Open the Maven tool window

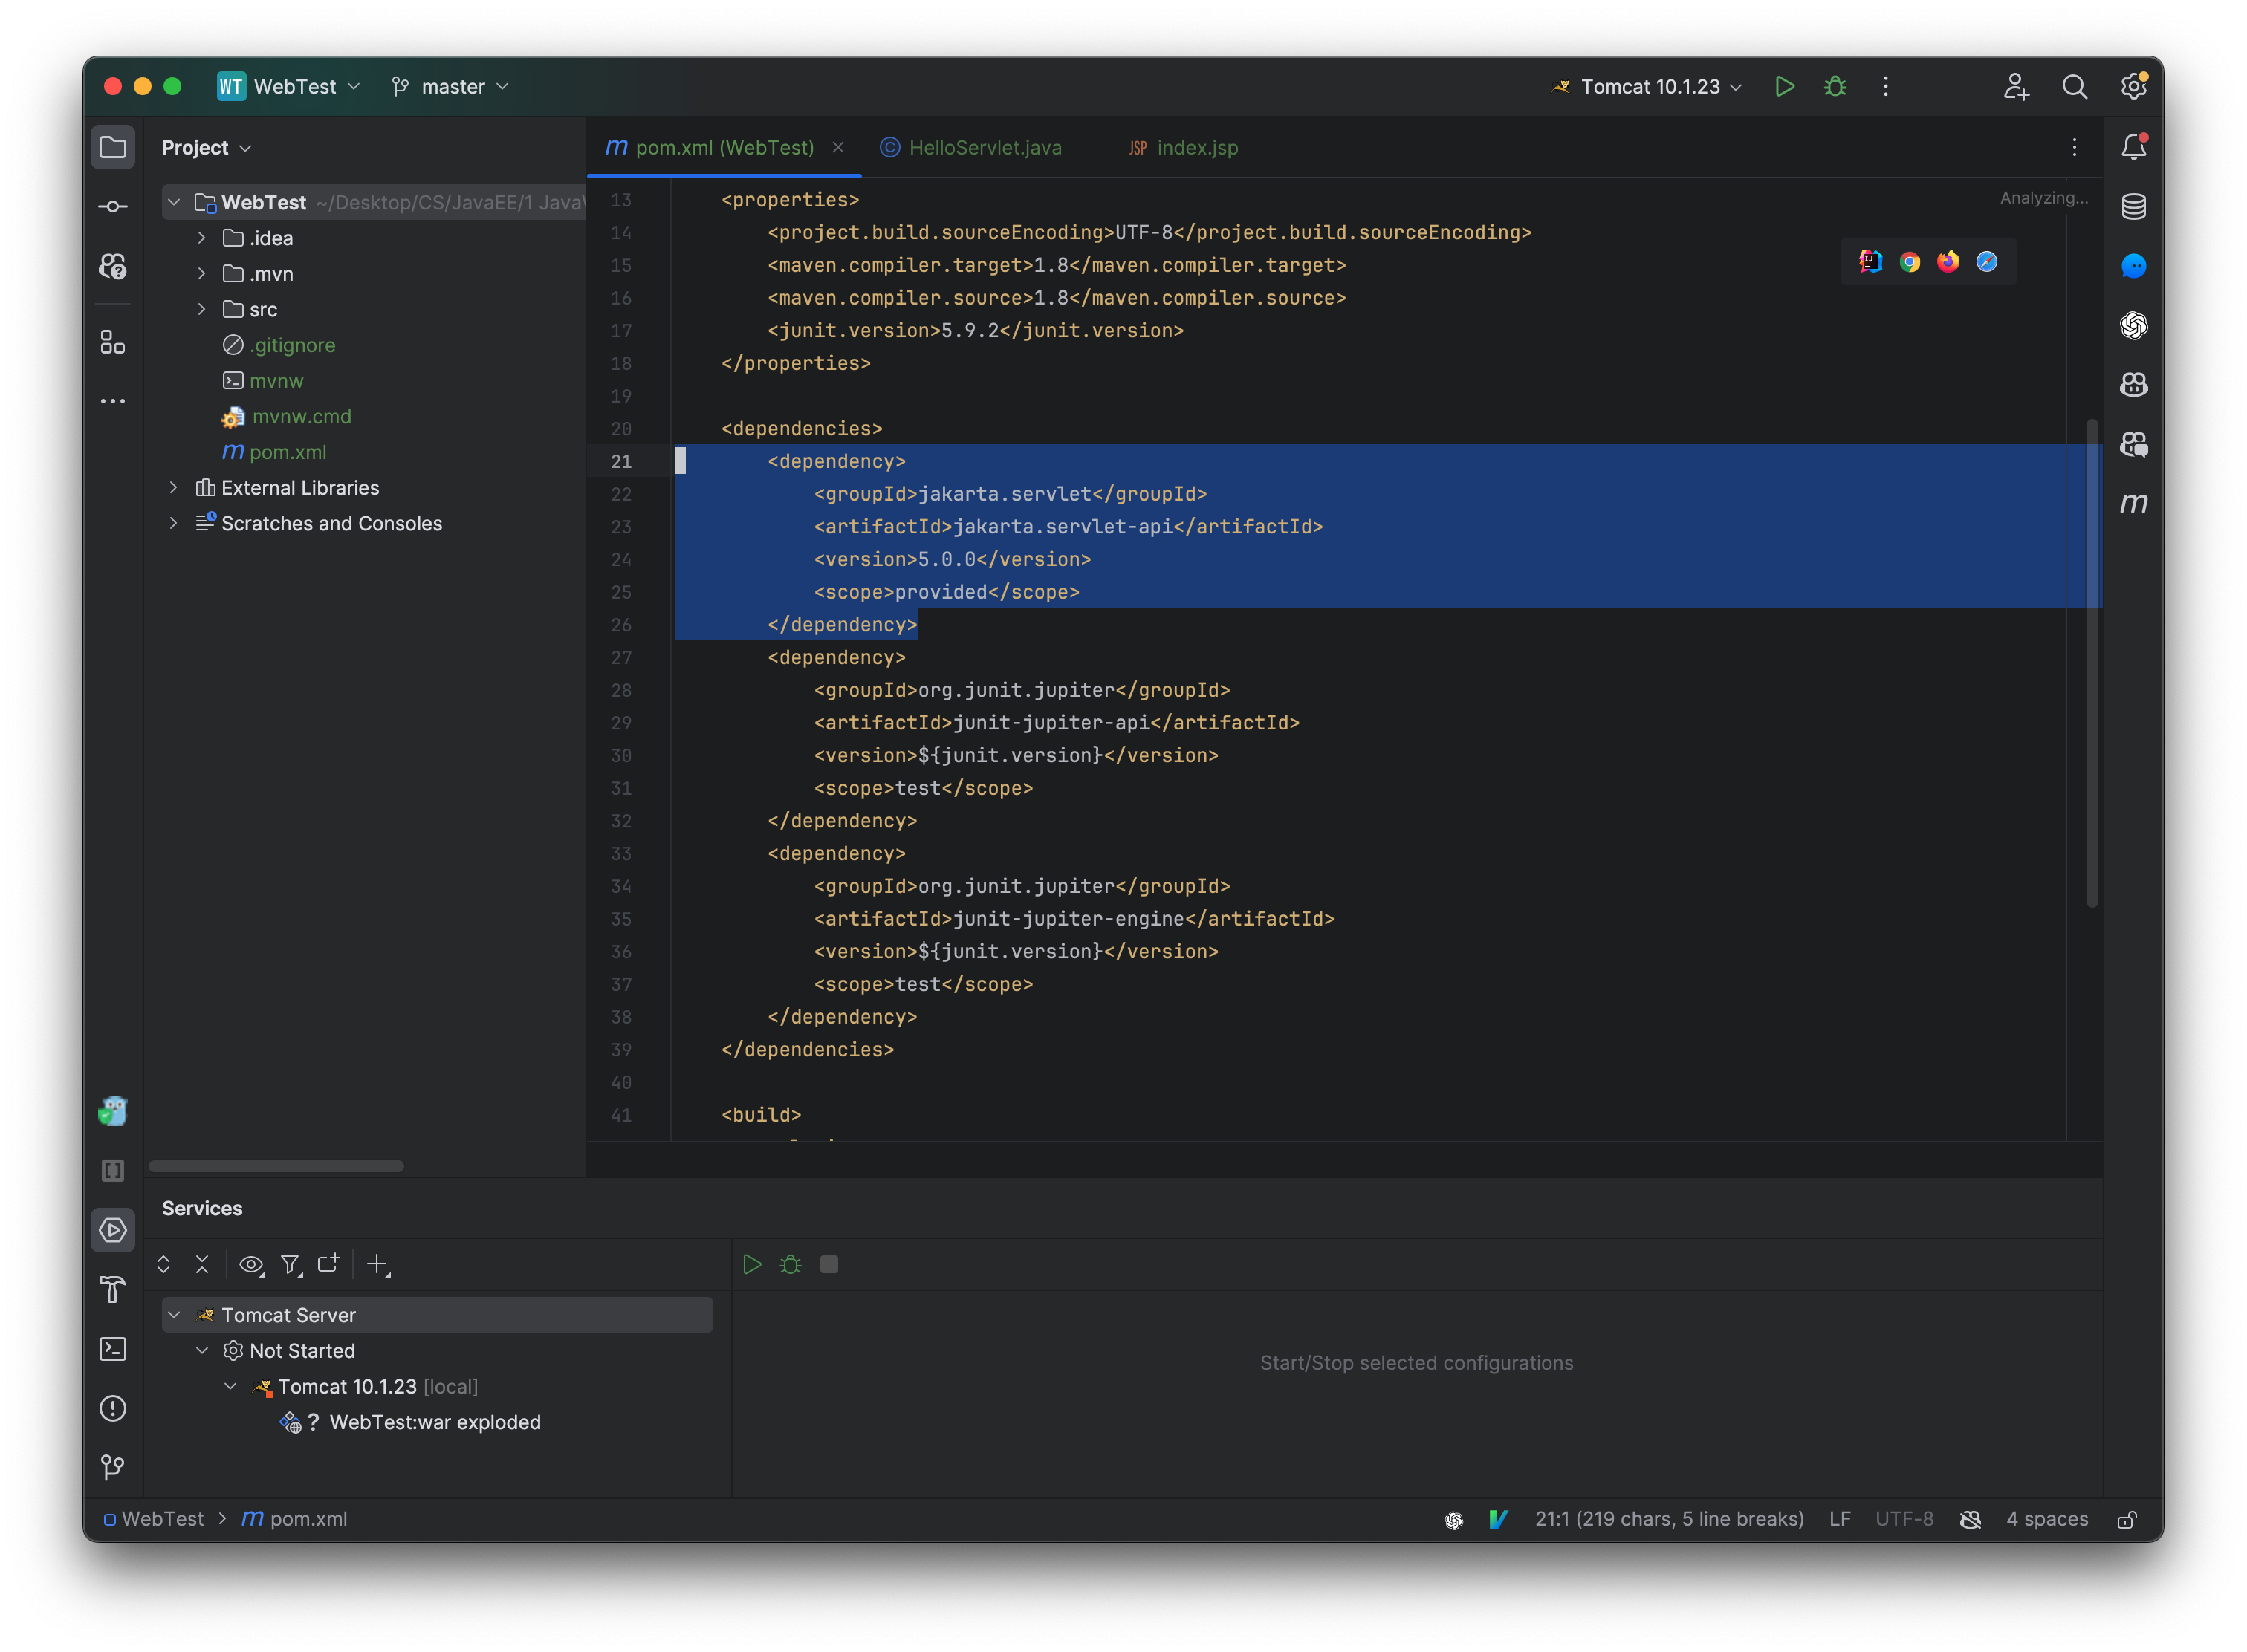pyautogui.click(x=2135, y=504)
